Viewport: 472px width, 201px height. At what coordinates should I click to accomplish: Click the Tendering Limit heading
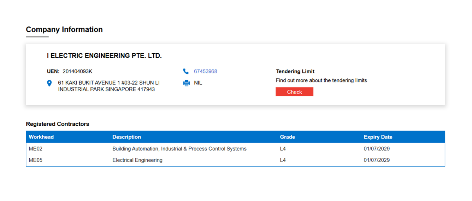pyautogui.click(x=295, y=71)
